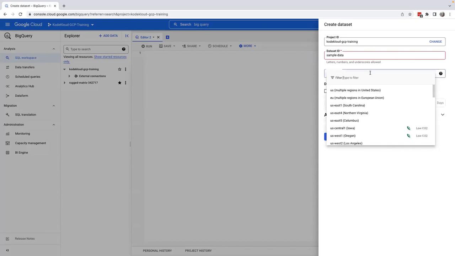Collapse the Analysis section

54,49
